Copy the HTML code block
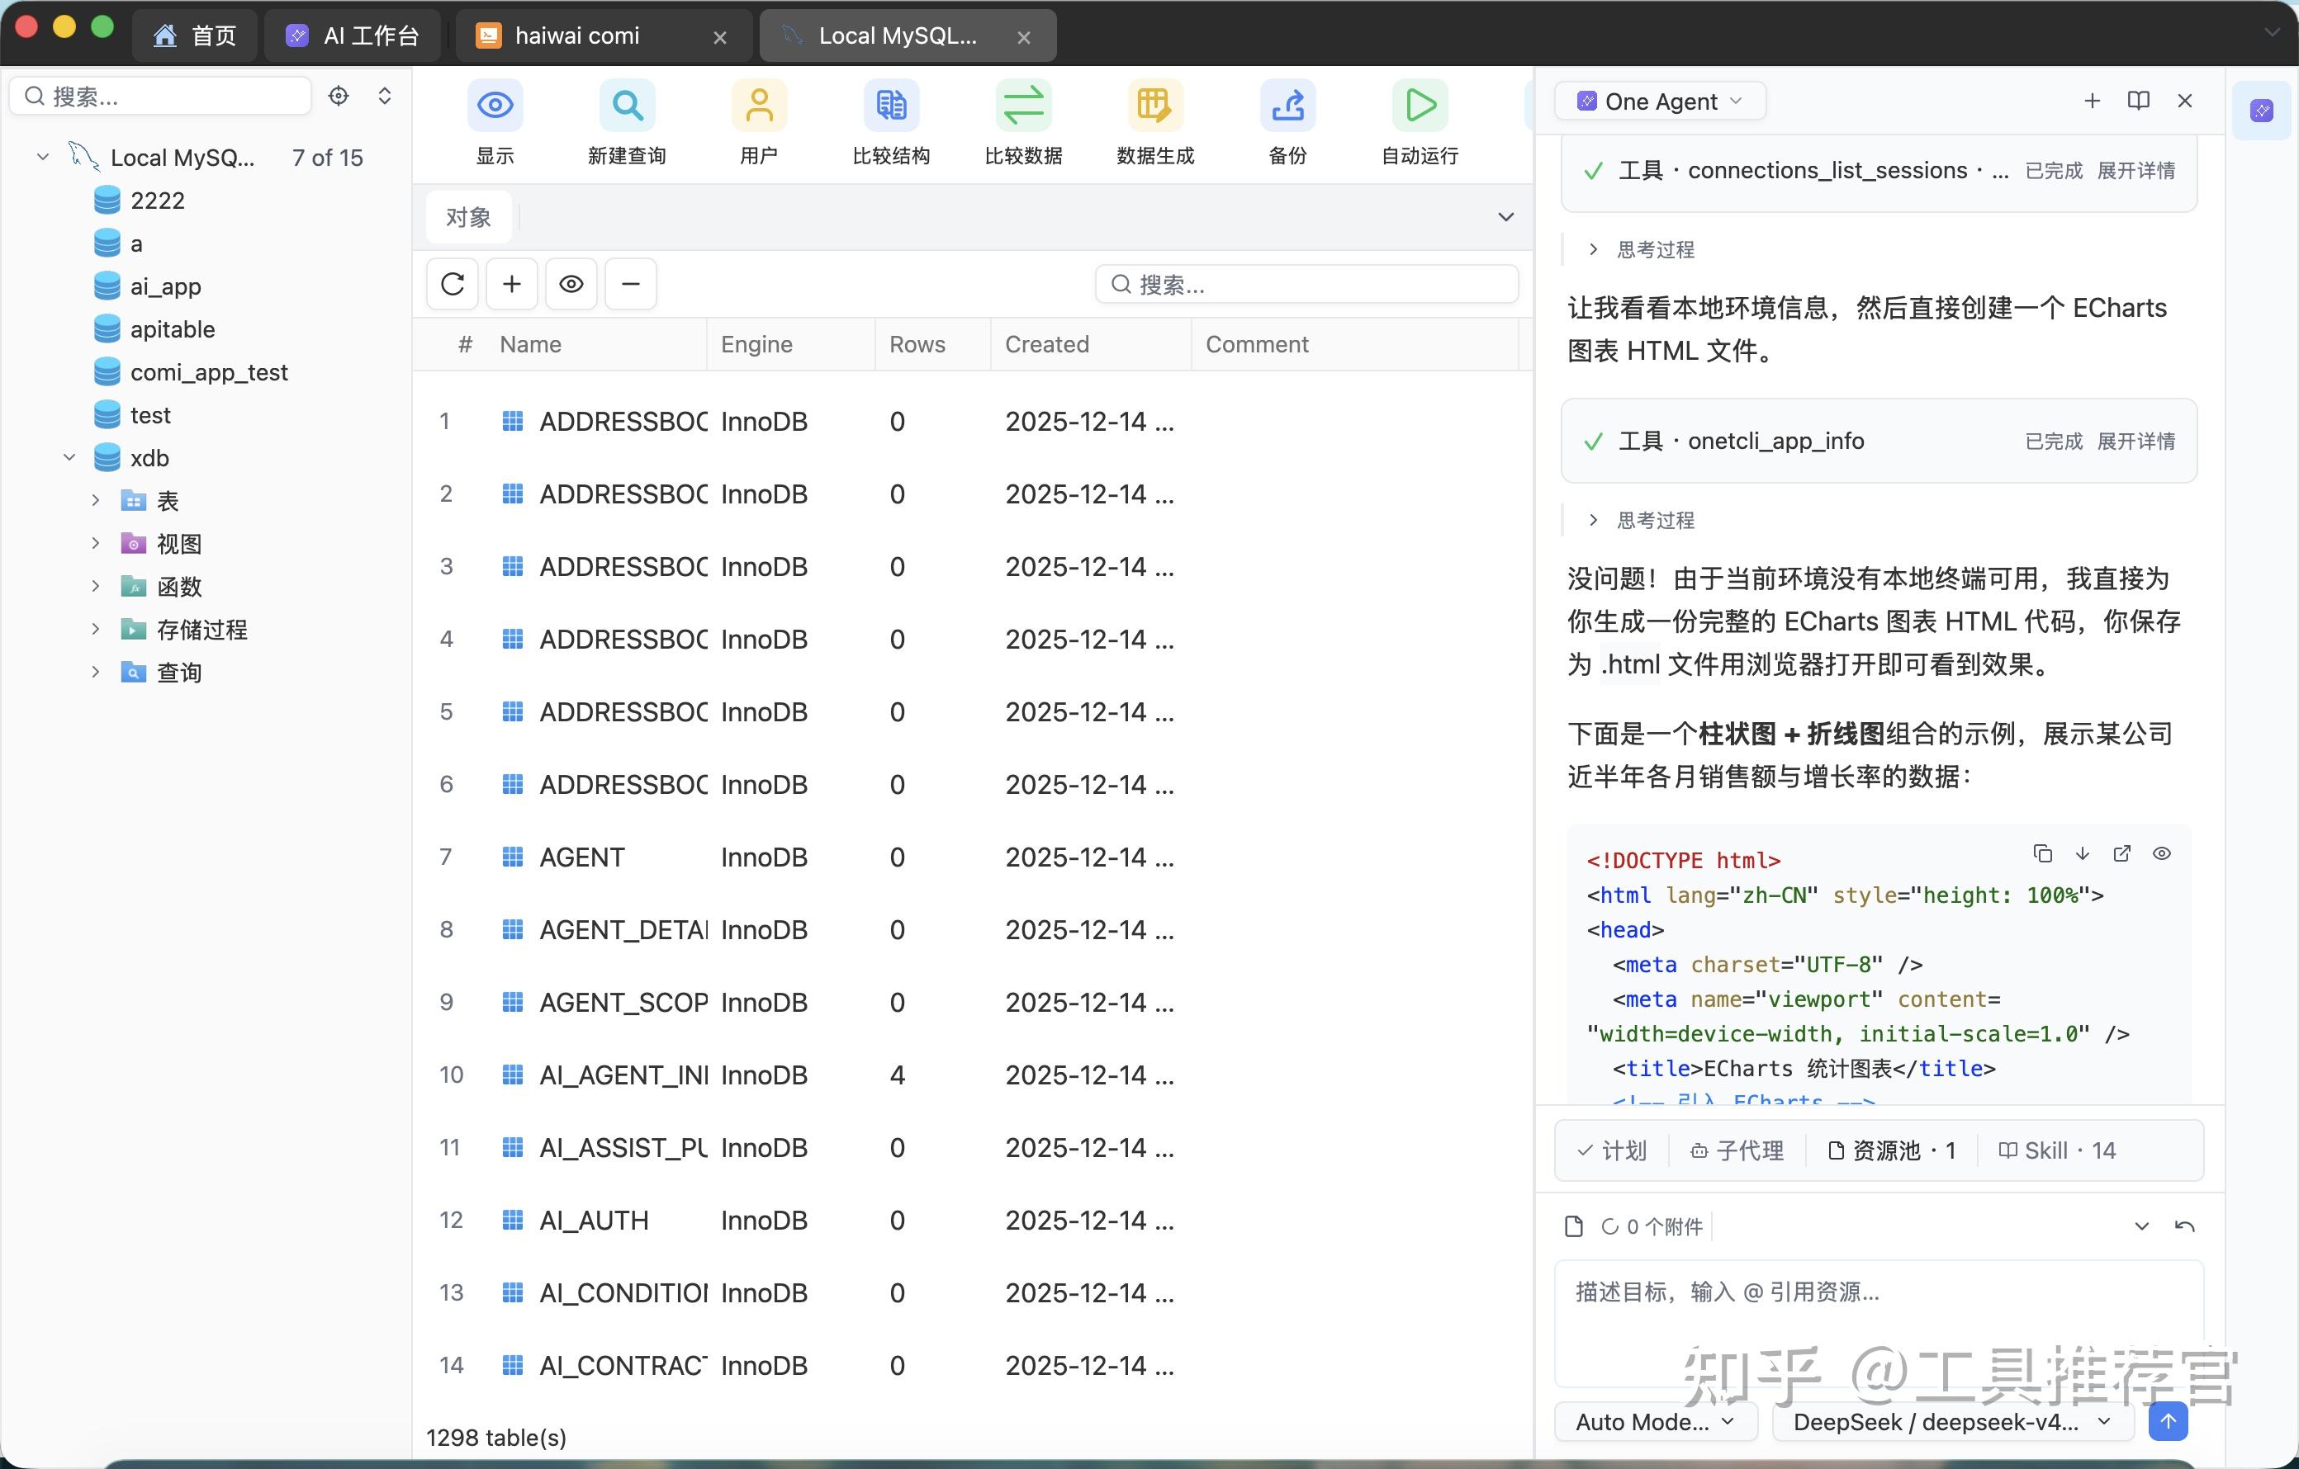Screen dimensions: 2299x1469 tap(2042, 853)
